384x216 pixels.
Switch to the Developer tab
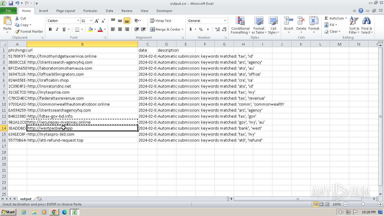pyautogui.click(x=164, y=11)
